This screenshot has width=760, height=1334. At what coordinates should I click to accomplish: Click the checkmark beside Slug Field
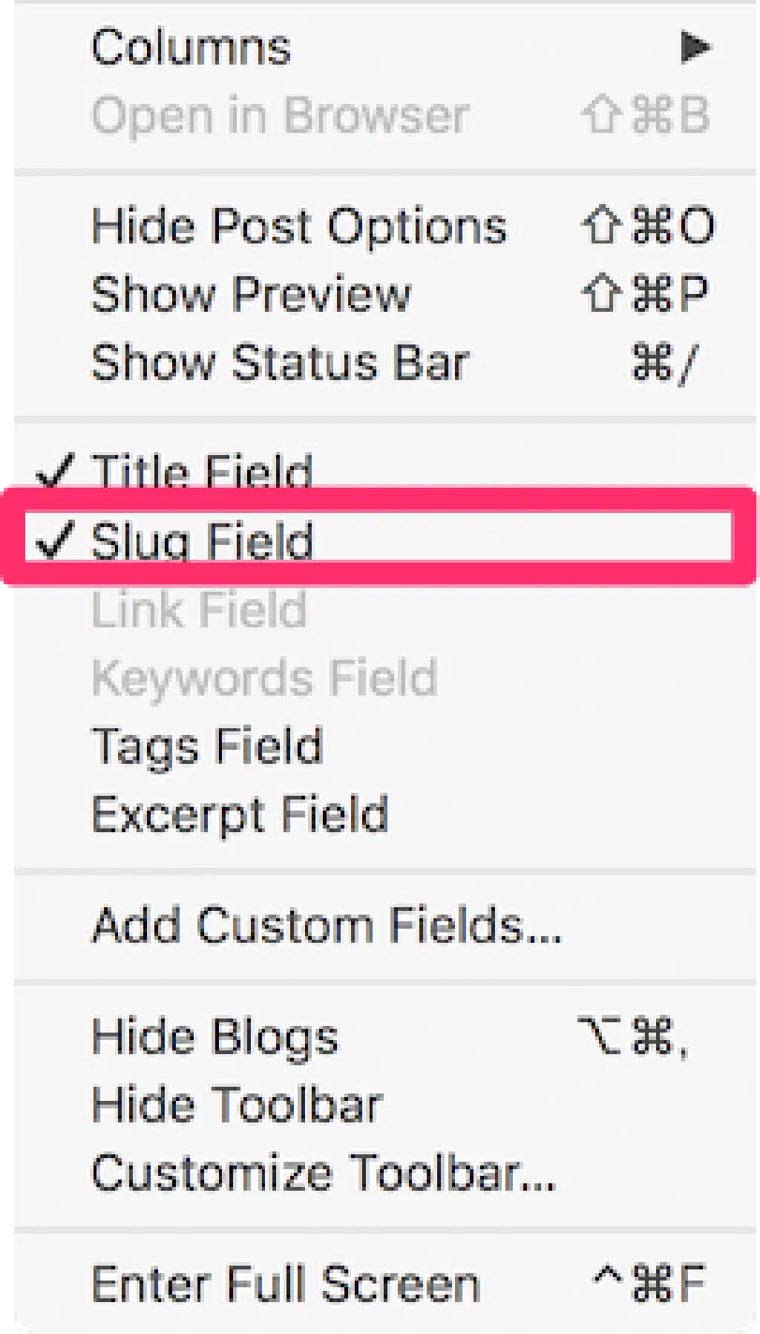55,540
